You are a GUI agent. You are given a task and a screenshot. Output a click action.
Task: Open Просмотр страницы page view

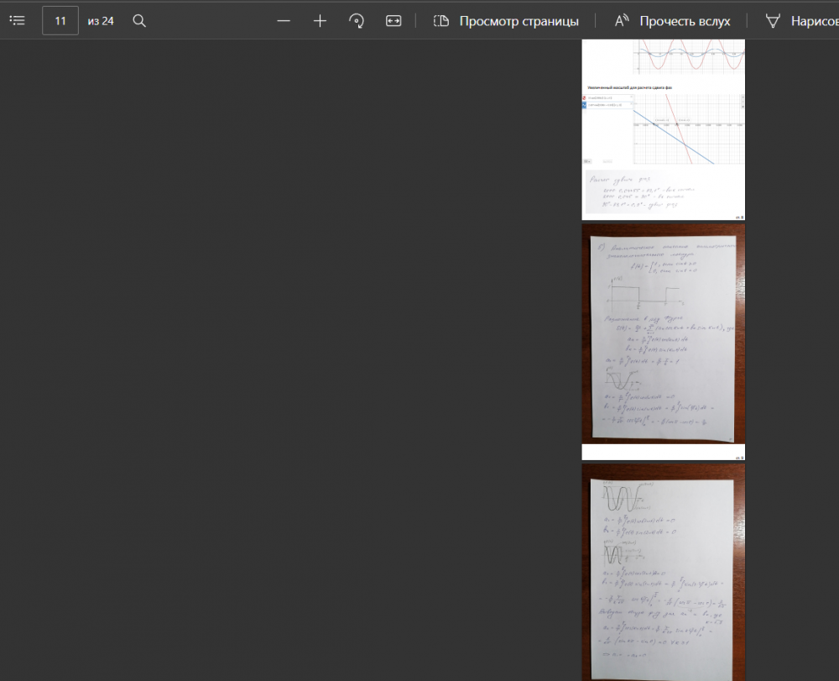[506, 21]
